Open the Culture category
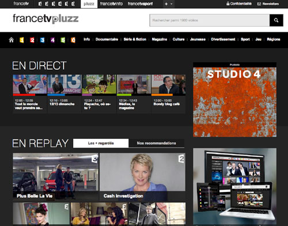The width and height of the screenshot is (288, 226). point(179,39)
